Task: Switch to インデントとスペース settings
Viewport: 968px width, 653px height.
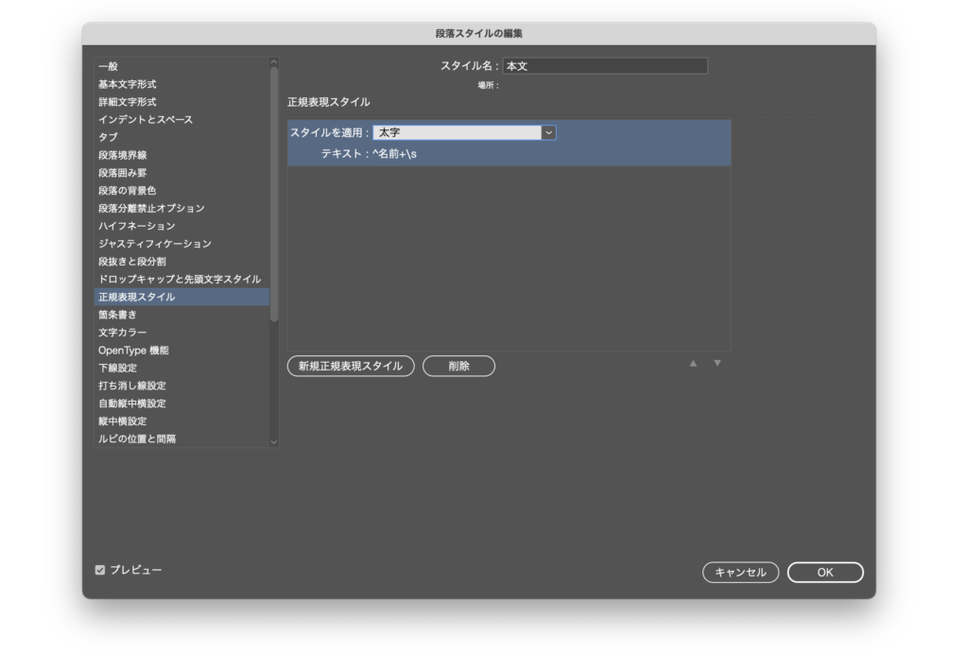Action: click(x=146, y=120)
